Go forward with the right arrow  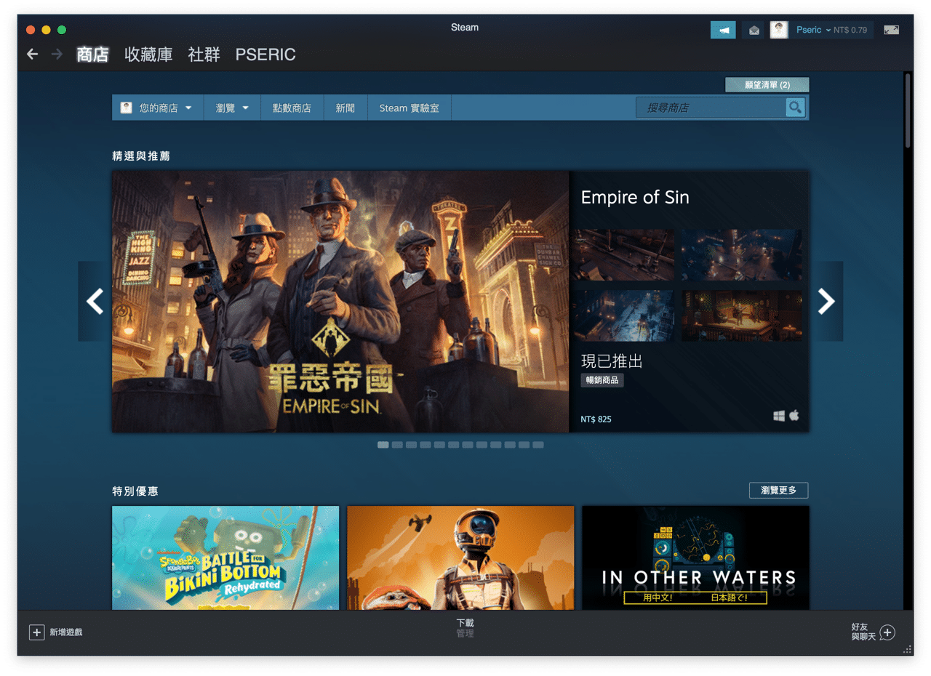(57, 55)
